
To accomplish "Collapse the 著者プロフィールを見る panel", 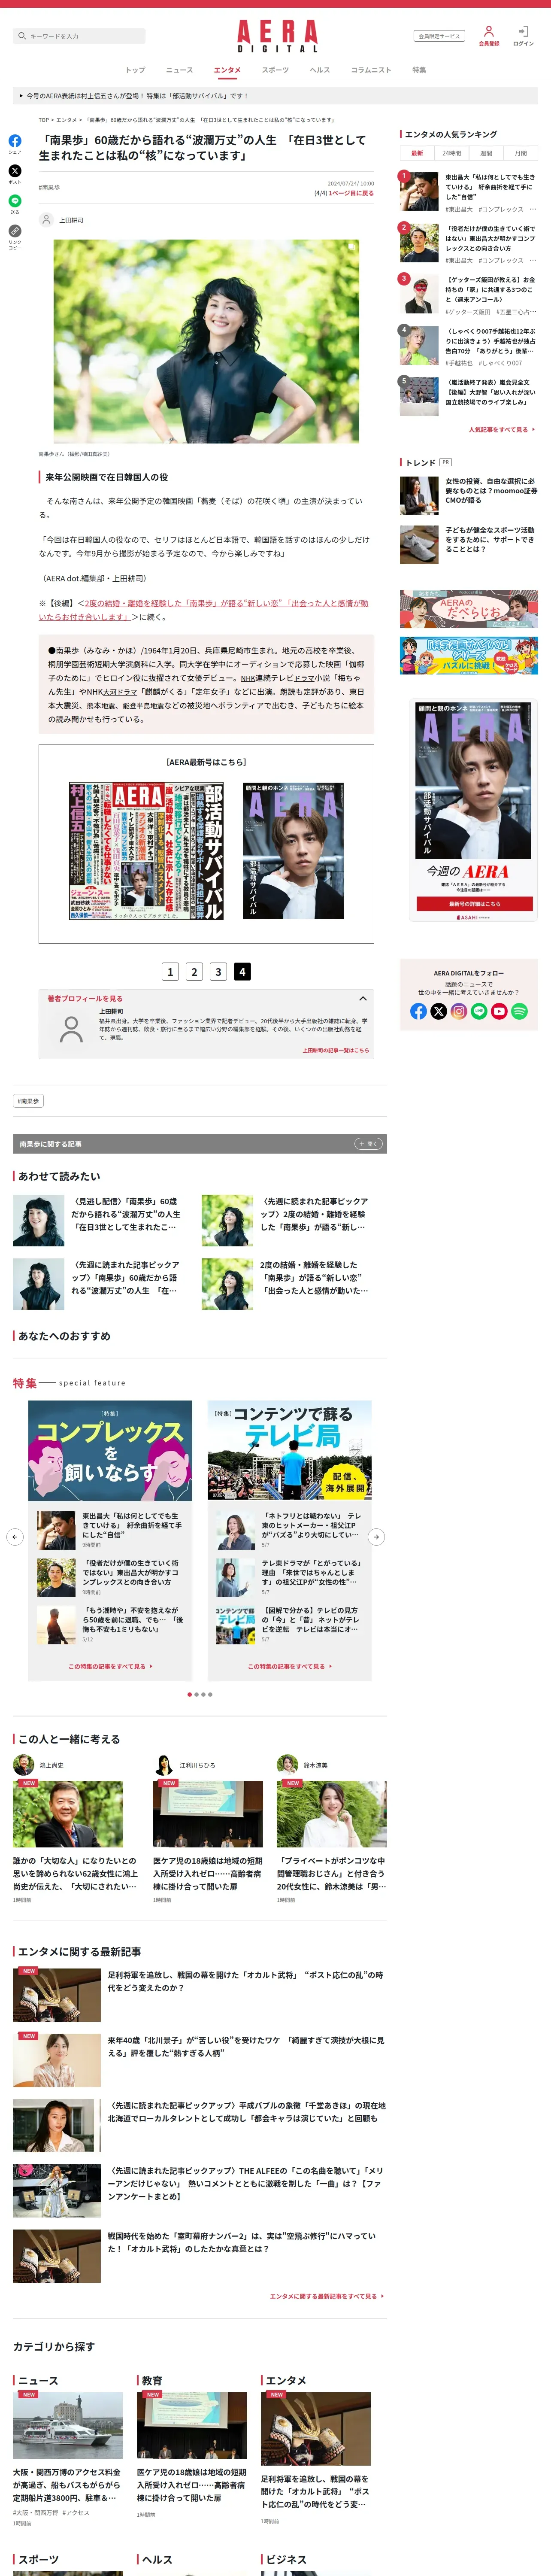I will (x=363, y=998).
